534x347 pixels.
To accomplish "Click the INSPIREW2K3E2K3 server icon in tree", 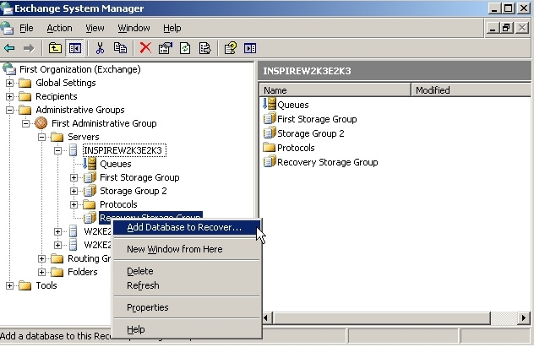I will click(x=74, y=150).
